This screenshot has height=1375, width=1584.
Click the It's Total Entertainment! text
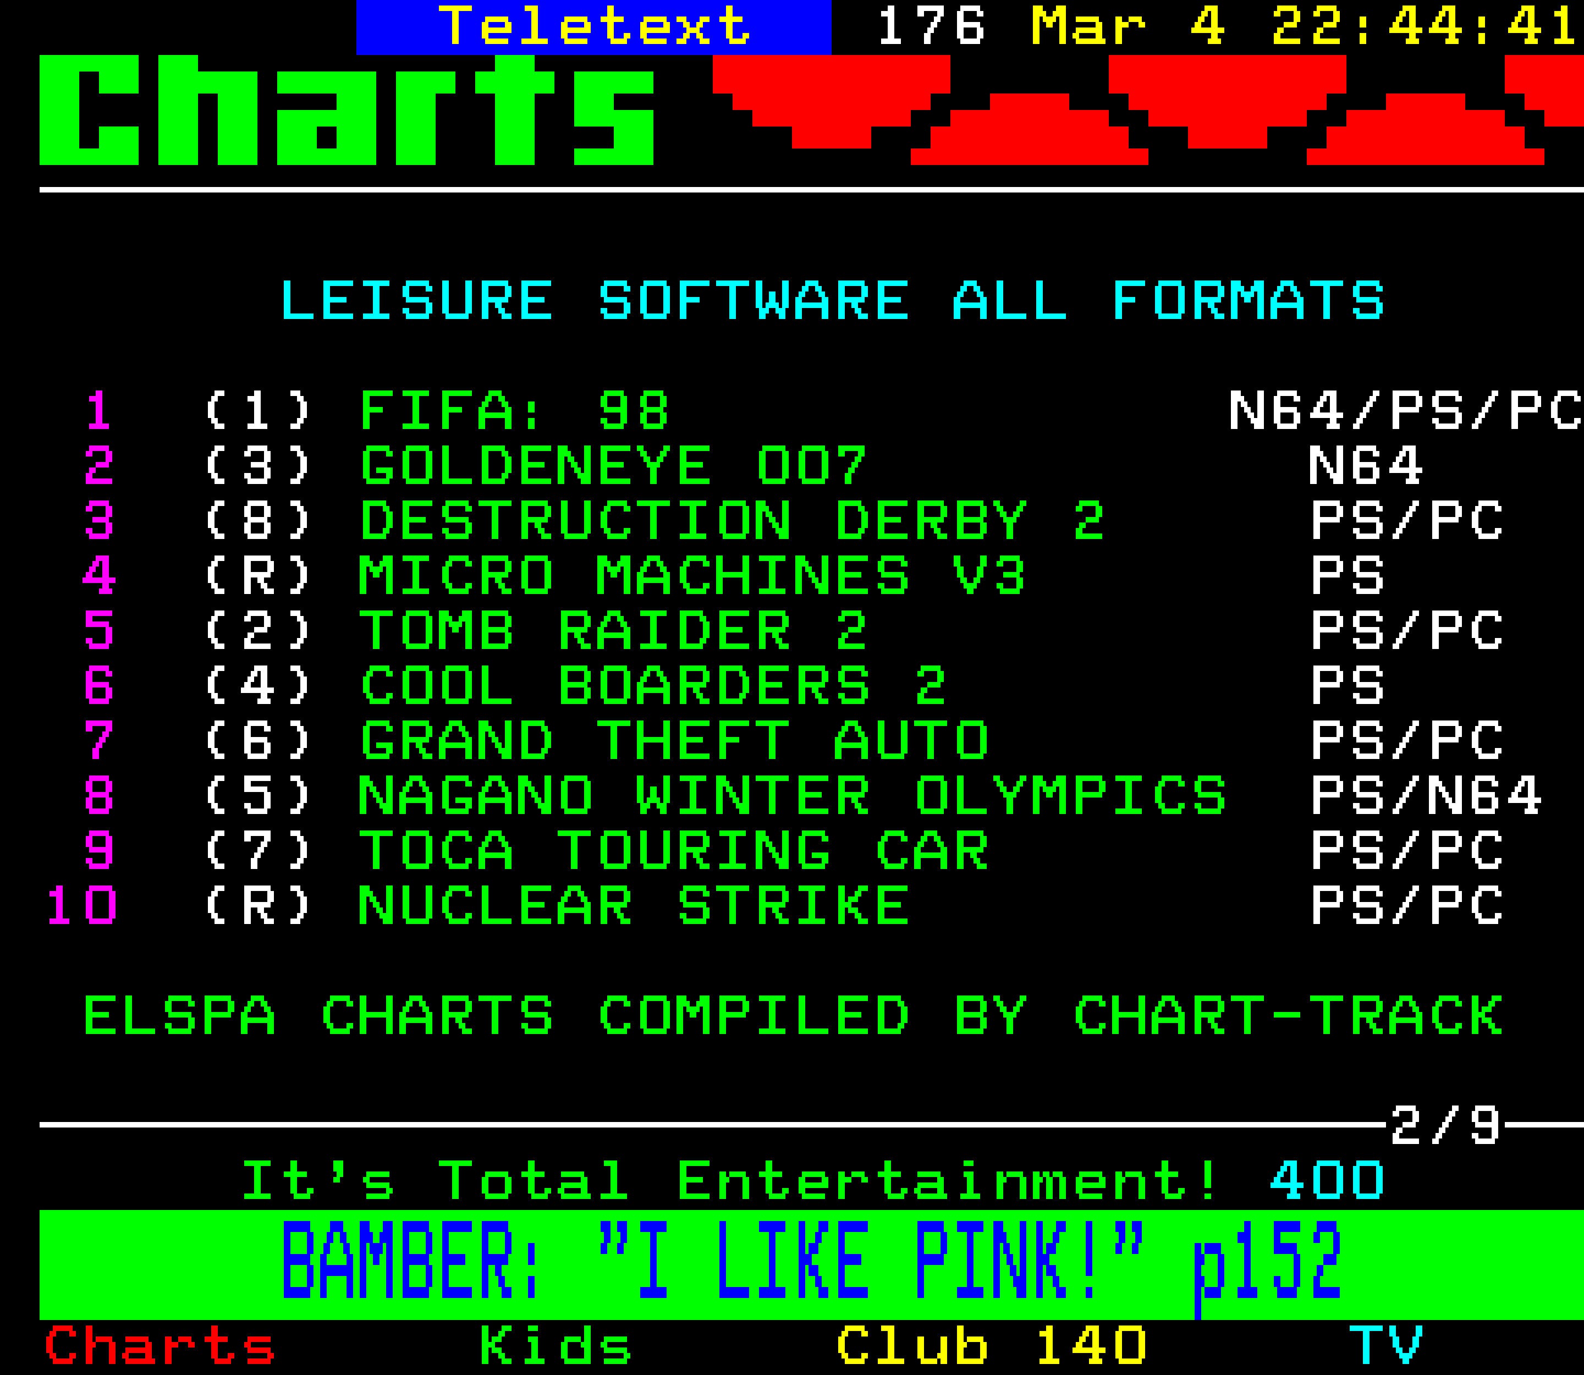tap(730, 1180)
